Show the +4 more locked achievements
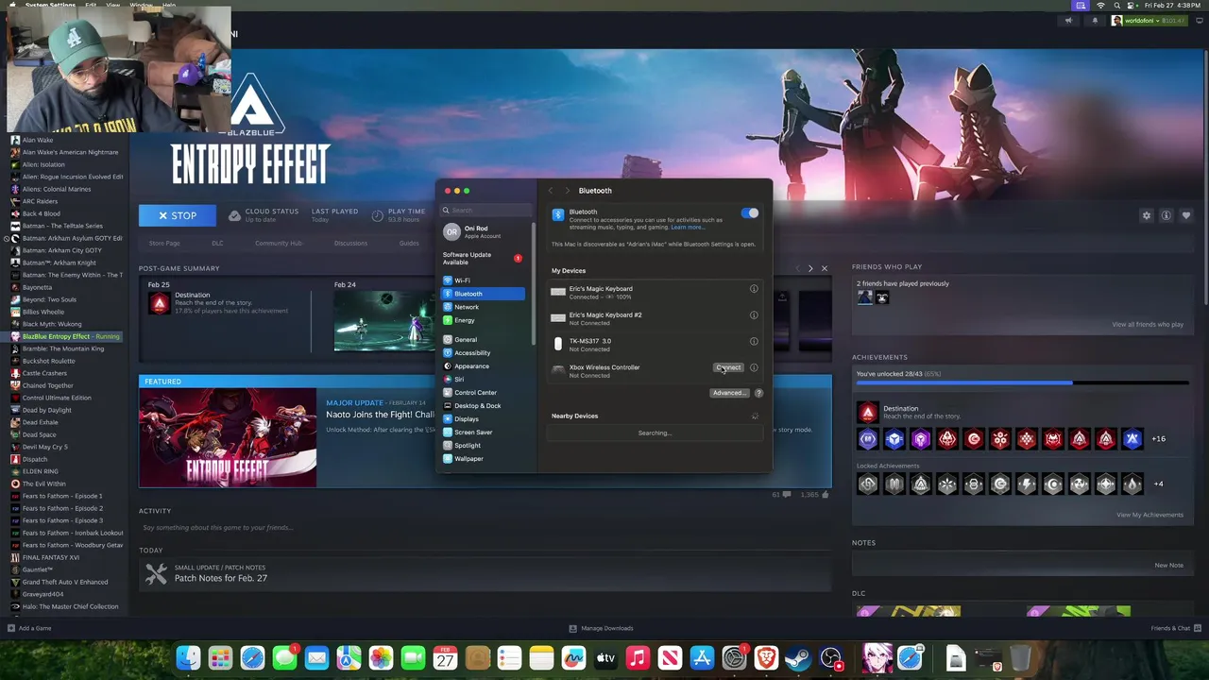 1158,484
